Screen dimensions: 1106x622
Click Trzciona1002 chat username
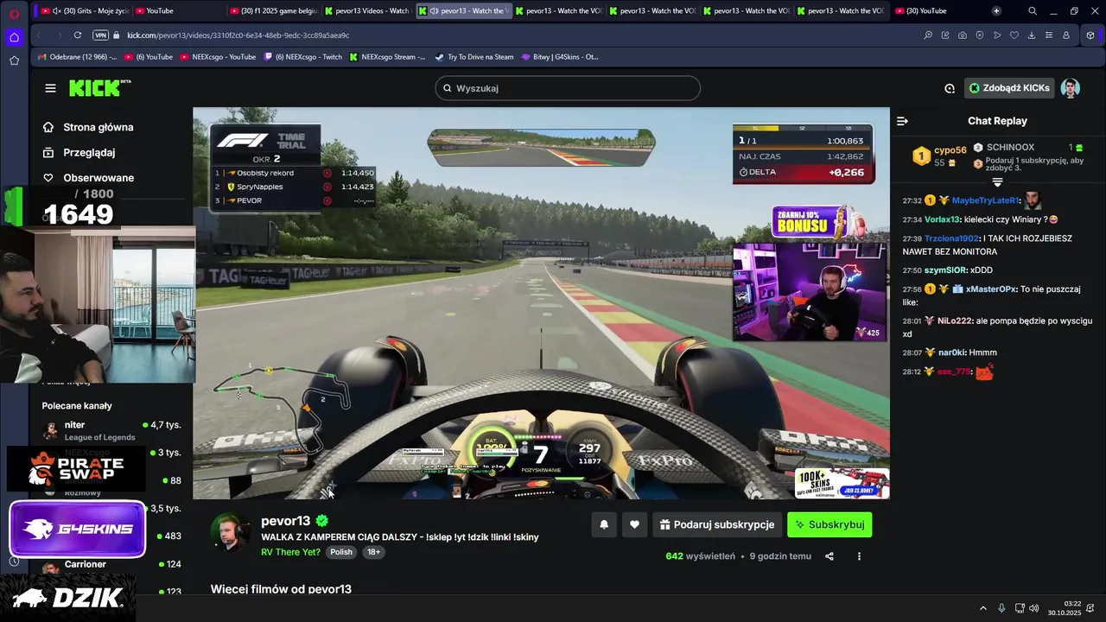(951, 238)
